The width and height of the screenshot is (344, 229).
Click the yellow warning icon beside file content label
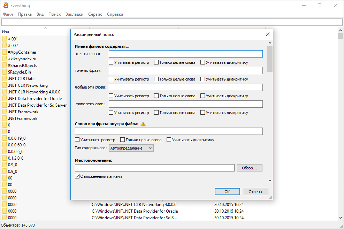[x=143, y=124]
